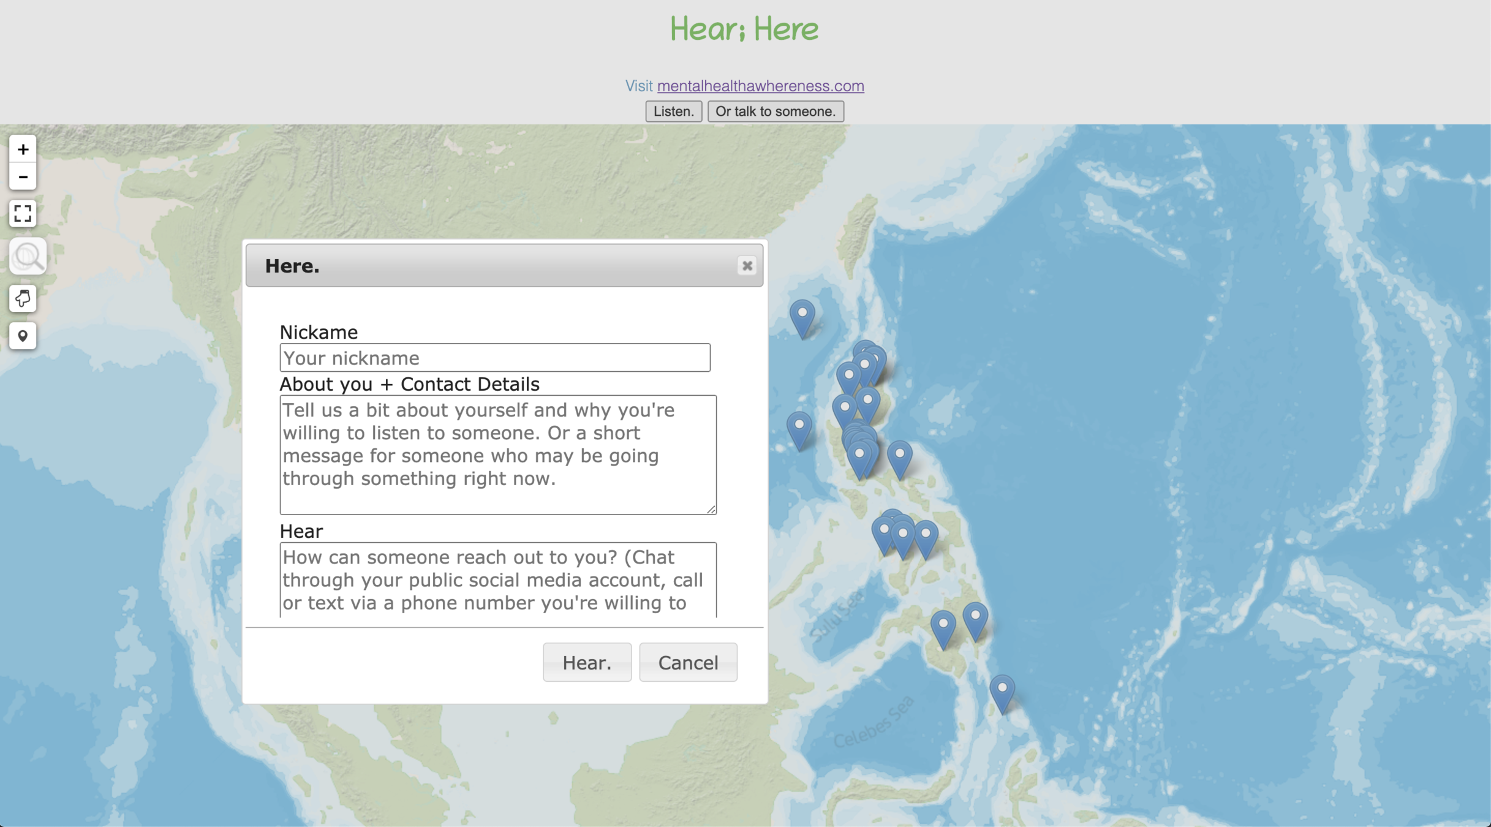
Task: Click the pointing hand map tool
Action: [23, 298]
